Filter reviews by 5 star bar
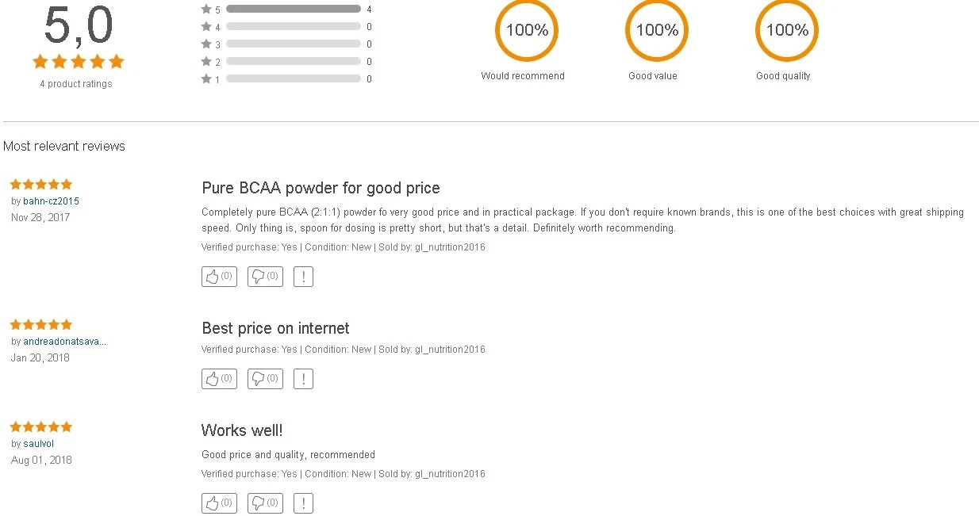Screen dimensions: 979x516 (293, 10)
